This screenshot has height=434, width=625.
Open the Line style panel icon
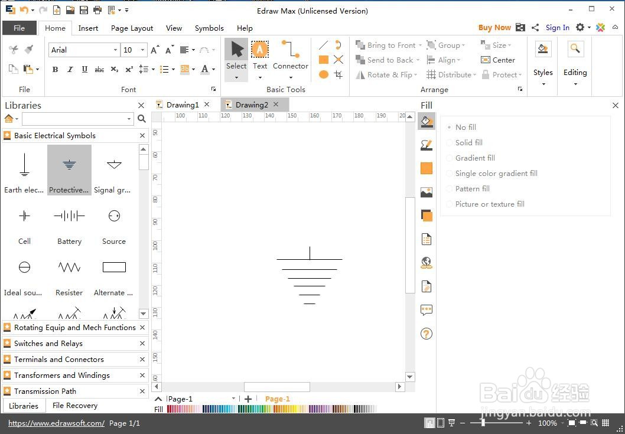click(x=427, y=145)
